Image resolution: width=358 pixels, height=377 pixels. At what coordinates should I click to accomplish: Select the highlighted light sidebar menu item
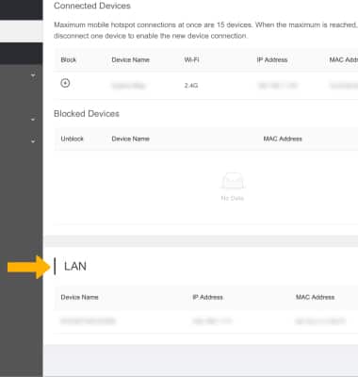[x=22, y=31]
